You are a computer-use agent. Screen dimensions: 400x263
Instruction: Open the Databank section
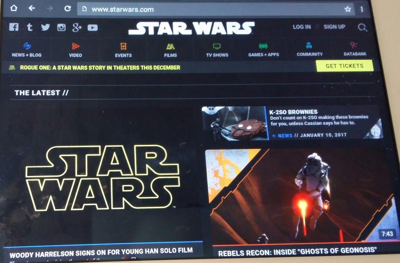point(355,54)
